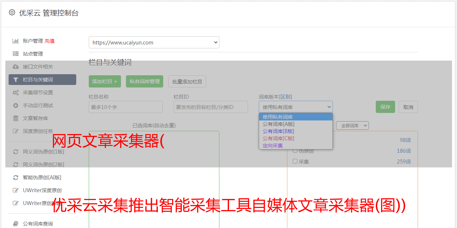
Task: Choose 使用私有词库 option in dropdown list
Action: [x=296, y=117]
